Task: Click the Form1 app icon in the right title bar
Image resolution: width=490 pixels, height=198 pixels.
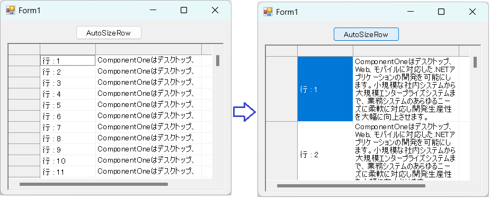Action: click(x=268, y=12)
